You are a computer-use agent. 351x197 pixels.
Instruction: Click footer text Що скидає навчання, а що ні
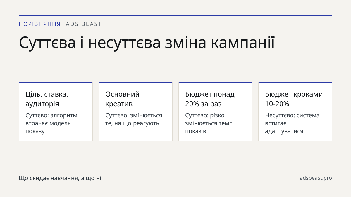(60, 178)
